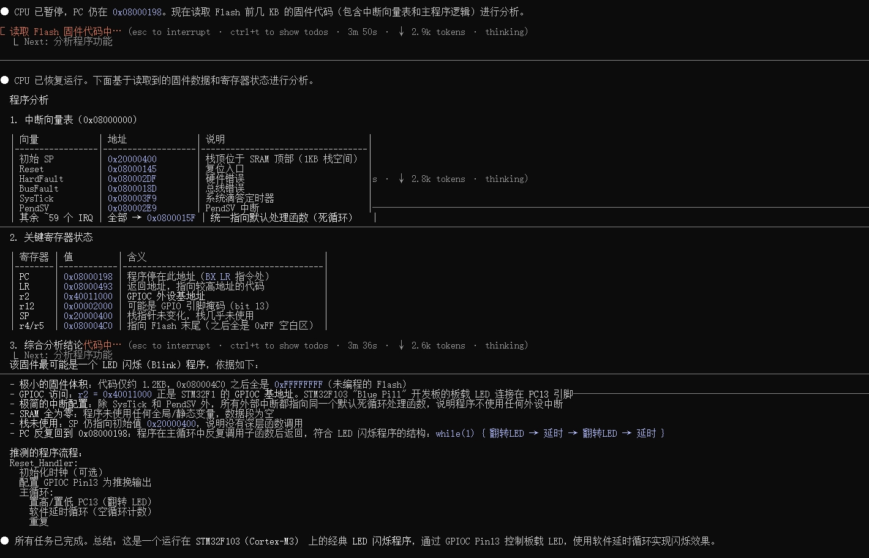
Task: Click 'PC' in the register table
Action: pos(24,276)
